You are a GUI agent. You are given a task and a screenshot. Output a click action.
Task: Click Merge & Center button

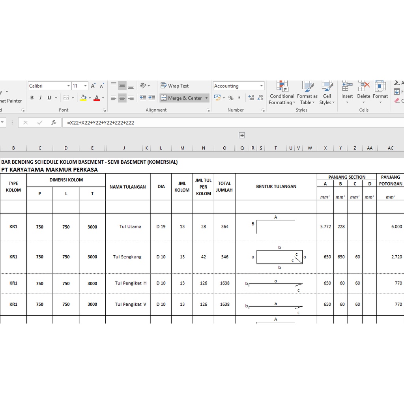click(181, 98)
